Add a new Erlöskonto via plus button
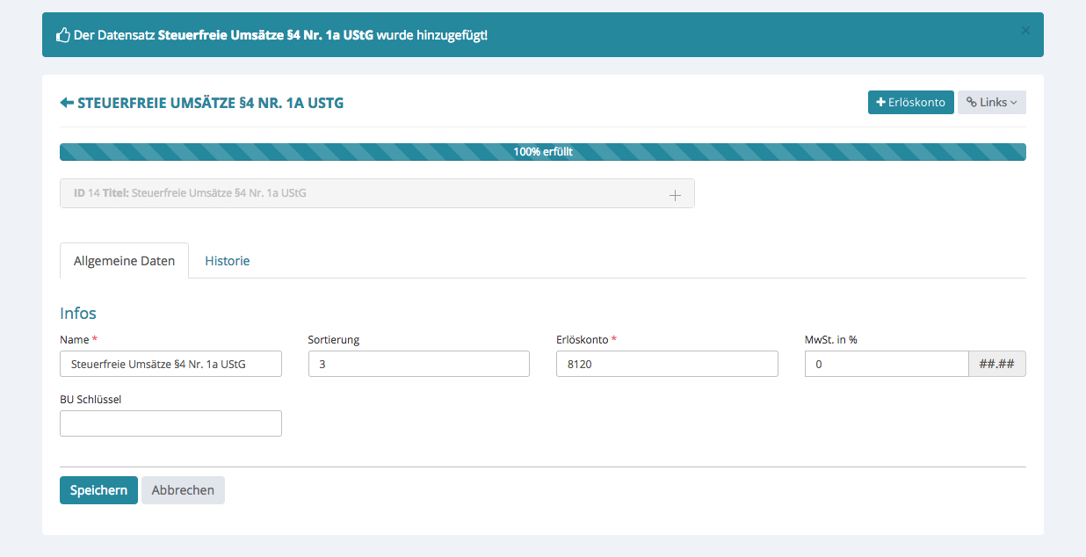The width and height of the screenshot is (1086, 557). pos(910,103)
